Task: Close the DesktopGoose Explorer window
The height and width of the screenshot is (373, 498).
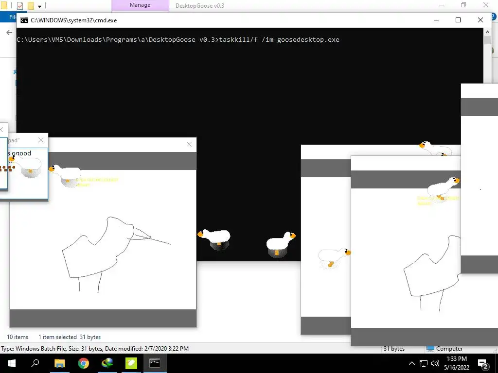Action: [x=486, y=5]
